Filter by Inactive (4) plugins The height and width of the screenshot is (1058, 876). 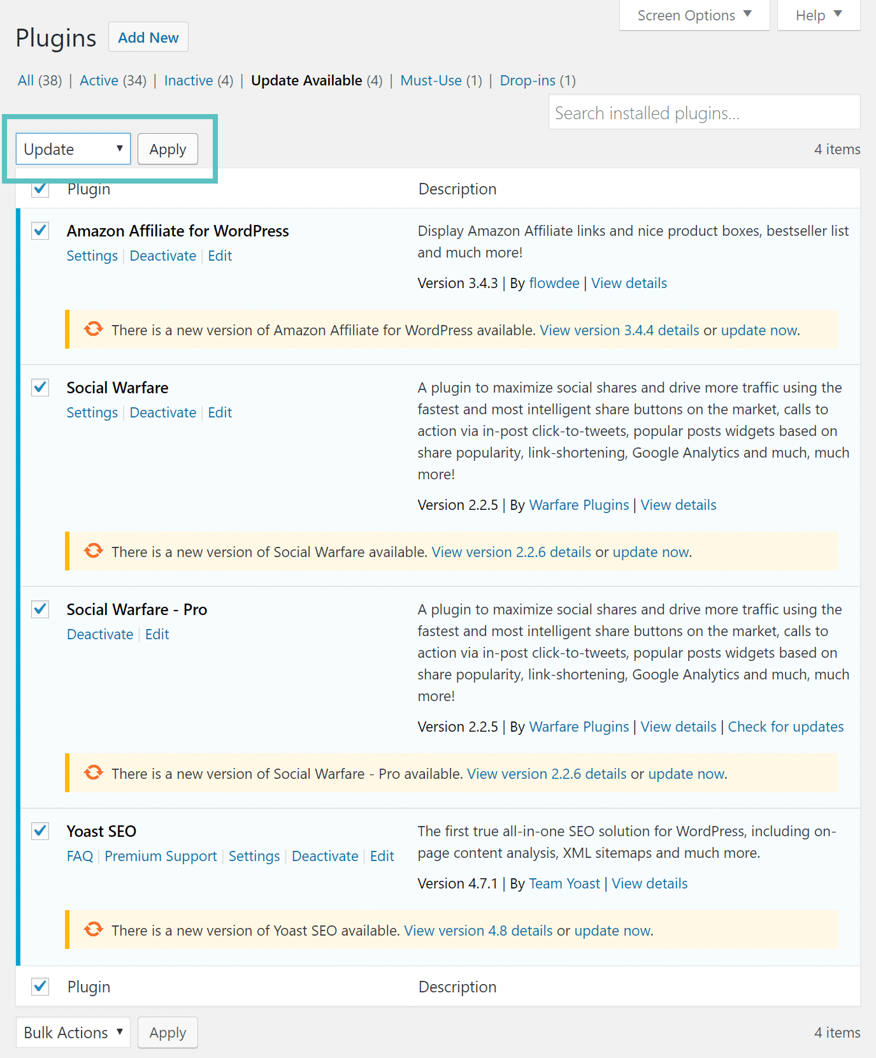point(199,80)
